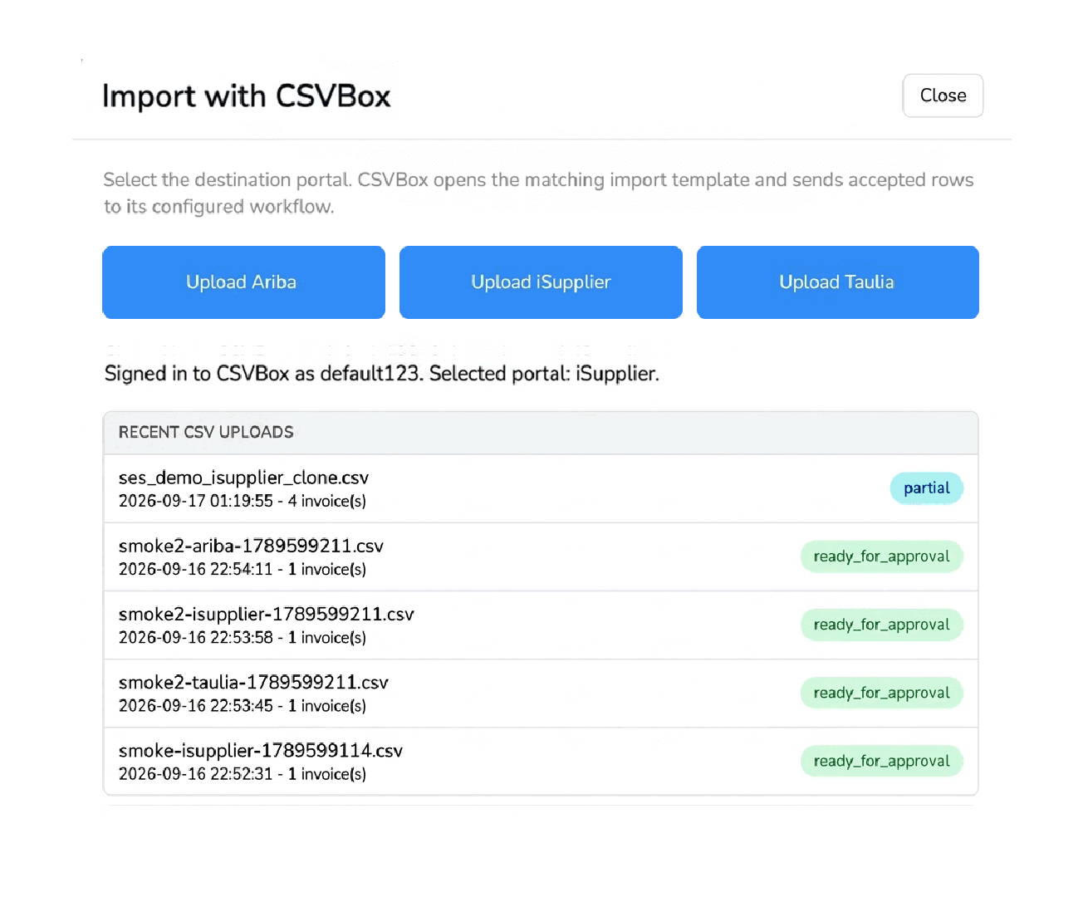Click the timestamp 2026-09-17 01:19:55
This screenshot has height=897, width=1083.
tap(196, 501)
